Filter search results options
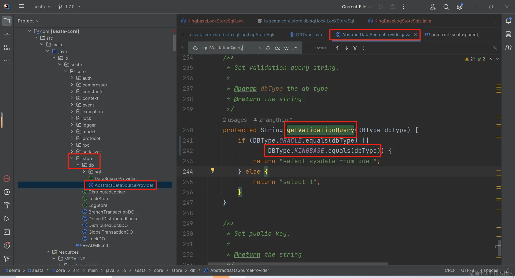 click(355, 48)
